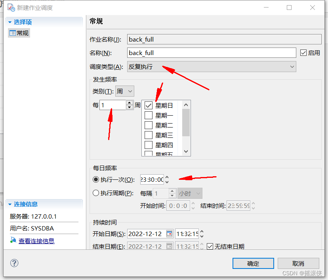
Task: Disable the 启用 checkbox next to 名称
Action: [304, 53]
